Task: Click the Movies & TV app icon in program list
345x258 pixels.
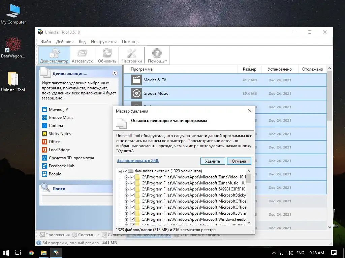Action: tap(136, 80)
